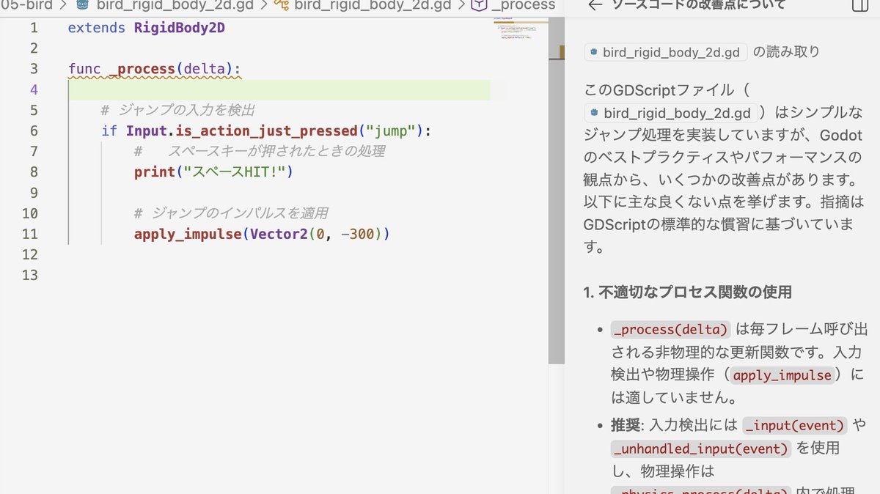Screen dimensions: 880x494
Task: Open the 05-bird folder breadcrumb
Action: click(26, 5)
